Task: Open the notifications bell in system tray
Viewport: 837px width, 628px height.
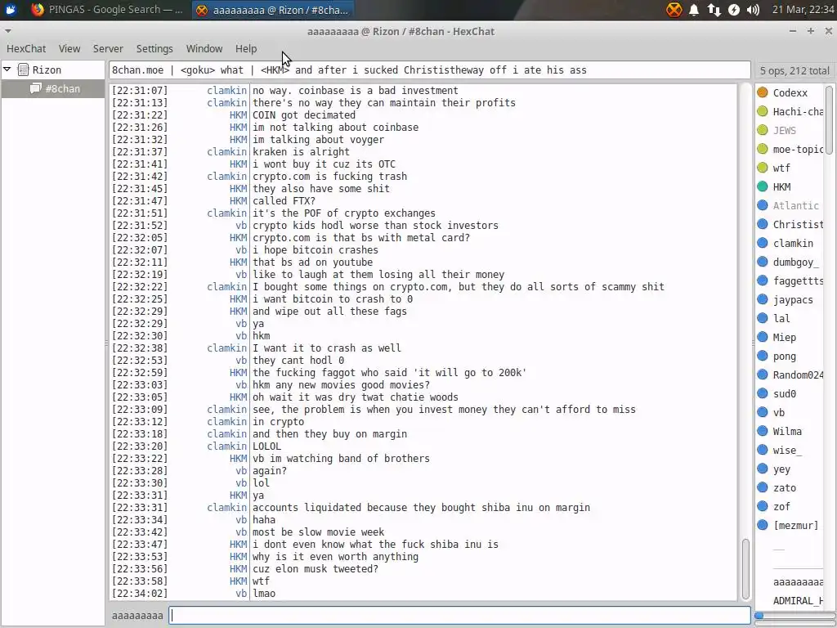Action: (694, 10)
